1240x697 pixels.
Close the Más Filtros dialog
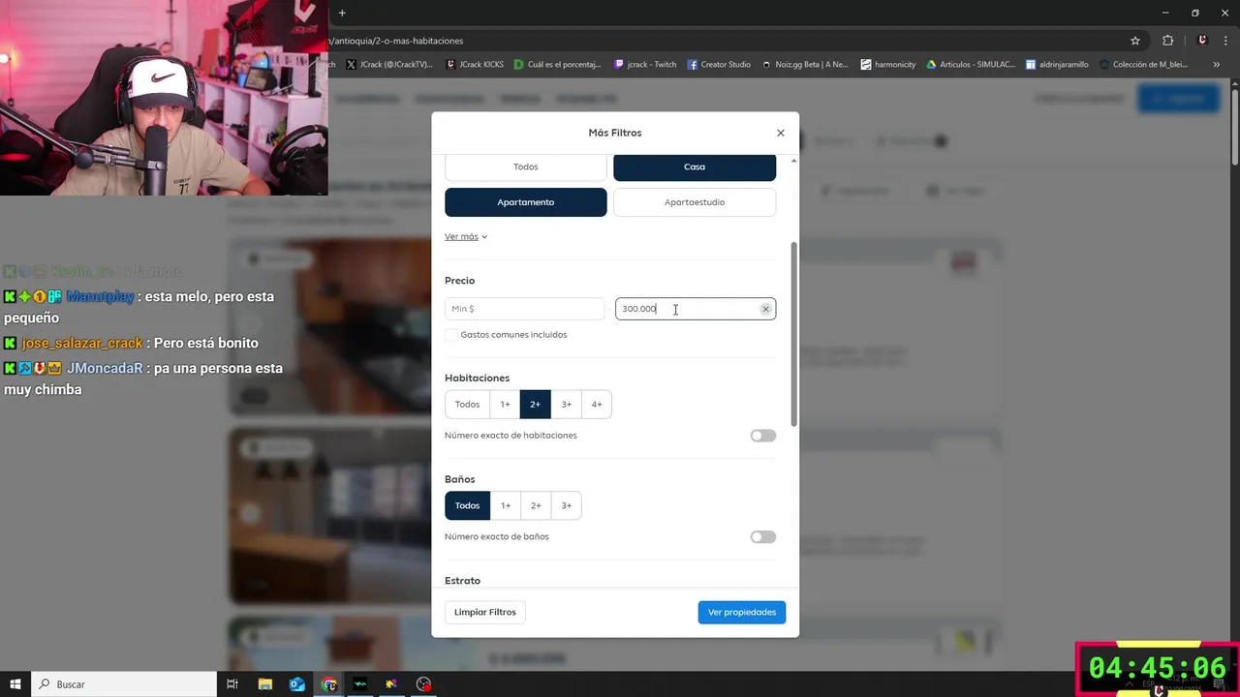[780, 133]
